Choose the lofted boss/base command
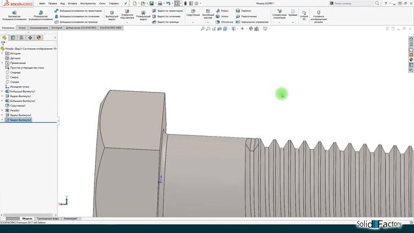The width and height of the screenshot is (414, 233). tap(77, 16)
